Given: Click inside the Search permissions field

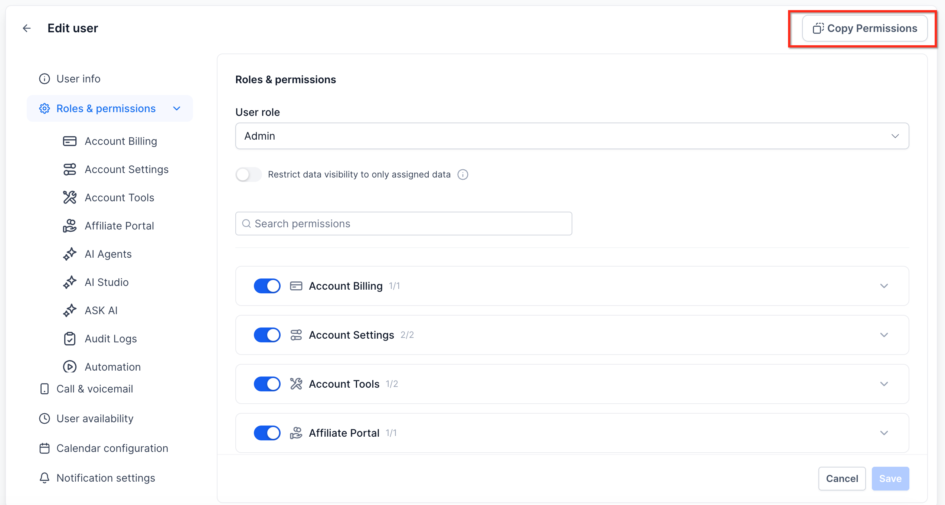Looking at the screenshot, I should click(x=403, y=224).
